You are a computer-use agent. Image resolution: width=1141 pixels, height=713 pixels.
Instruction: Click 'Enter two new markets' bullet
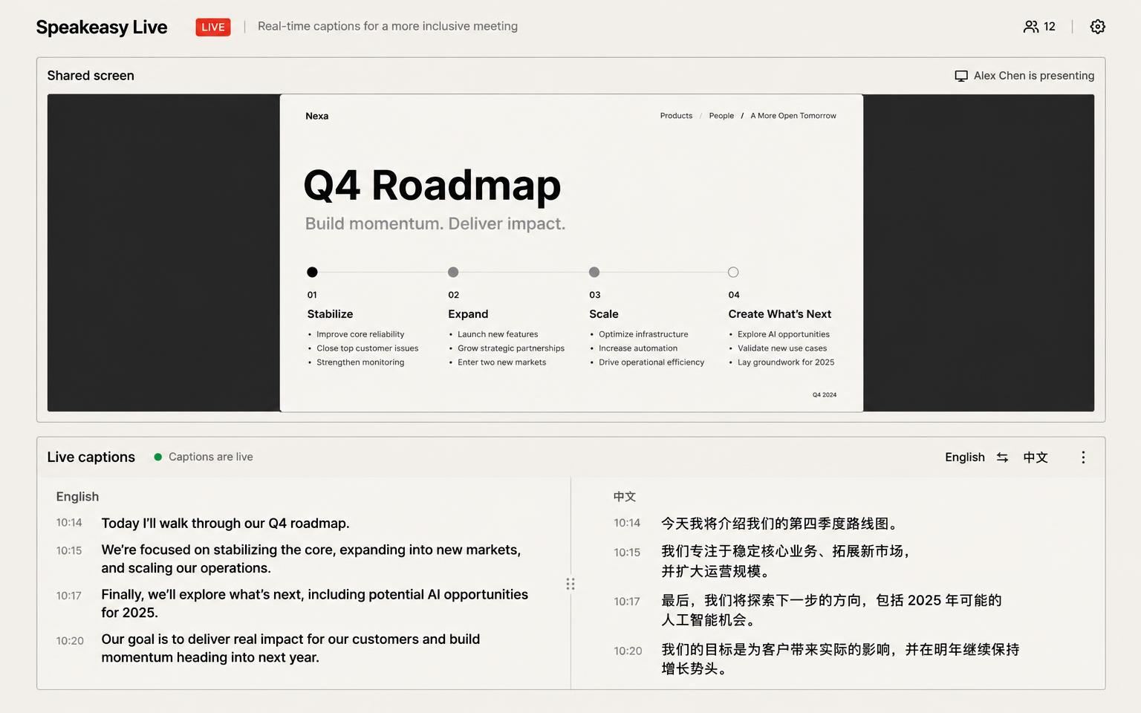[x=502, y=362]
